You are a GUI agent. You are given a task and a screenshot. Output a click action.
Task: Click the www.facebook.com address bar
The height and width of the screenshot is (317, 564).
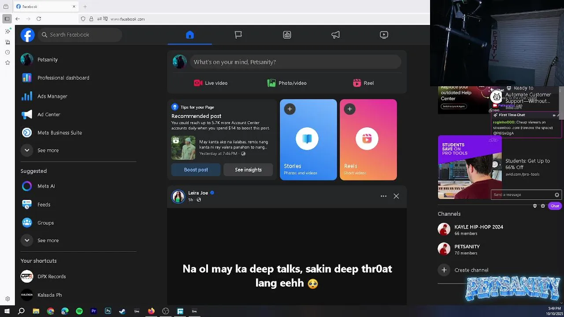(253, 19)
